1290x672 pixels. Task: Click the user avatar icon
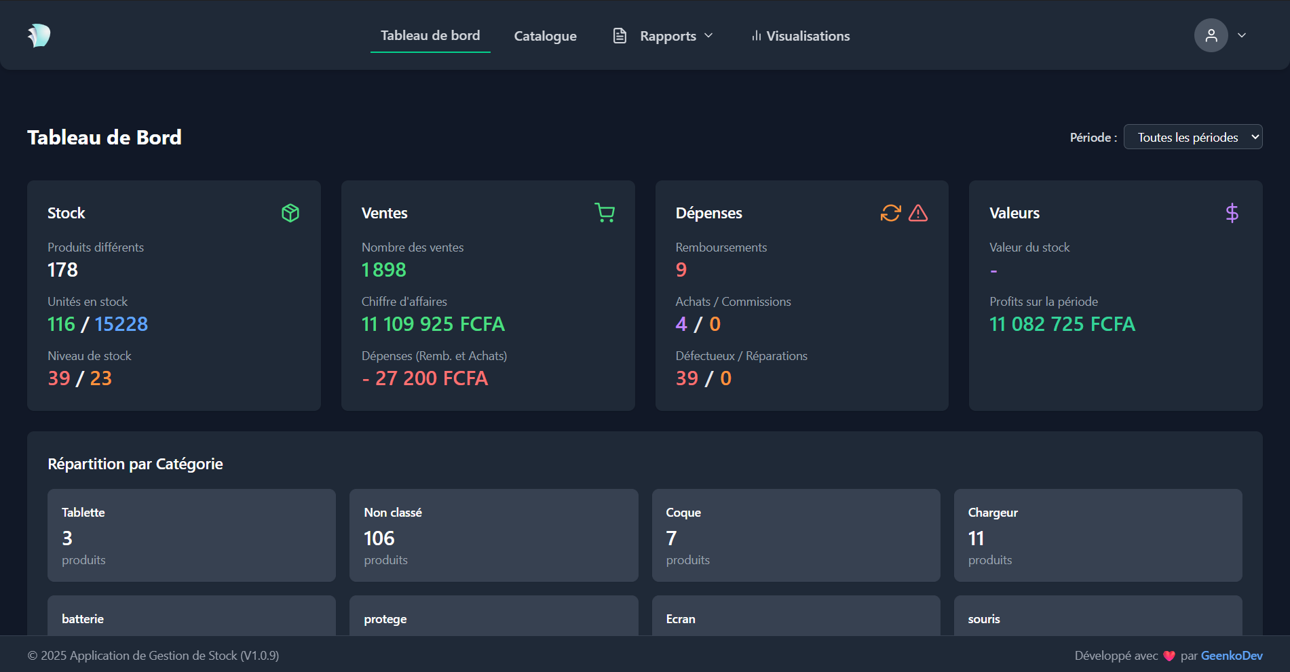point(1211,35)
